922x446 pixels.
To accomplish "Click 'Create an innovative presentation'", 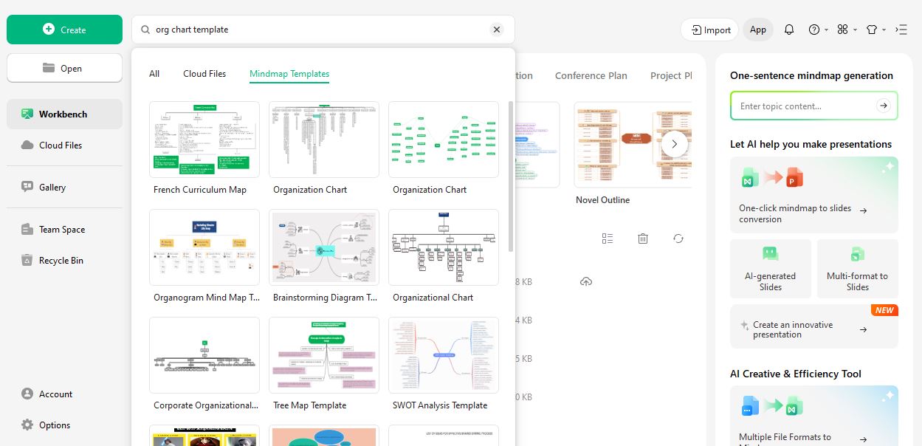I will tap(814, 327).
